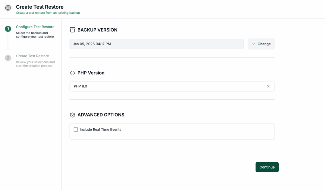The height and width of the screenshot is (190, 325).
Task: Click the PHP Version heading
Action: 91,73
